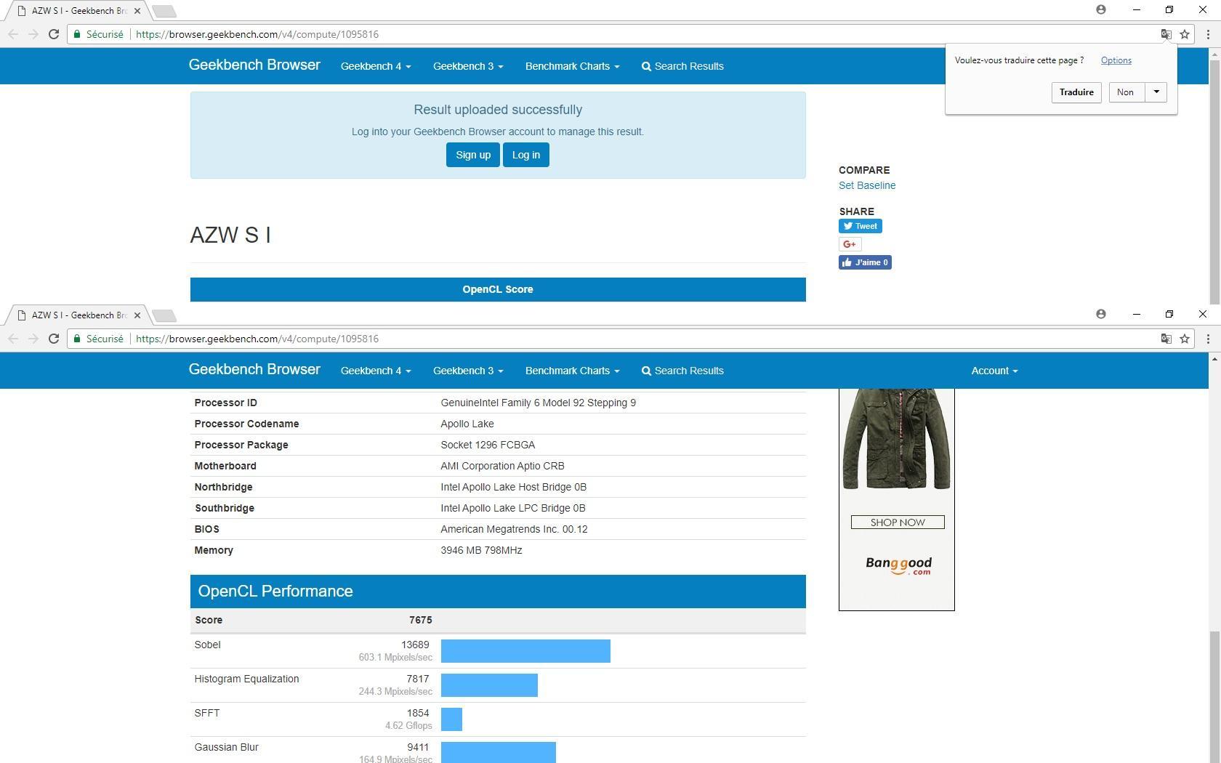The image size is (1221, 763).
Task: Expand Benchmark Charts menu in lower window
Action: pos(572,371)
